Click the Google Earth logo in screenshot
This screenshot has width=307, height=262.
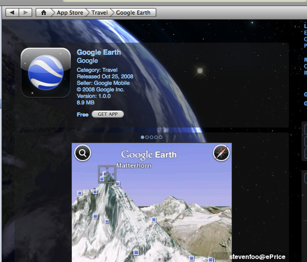point(149,155)
